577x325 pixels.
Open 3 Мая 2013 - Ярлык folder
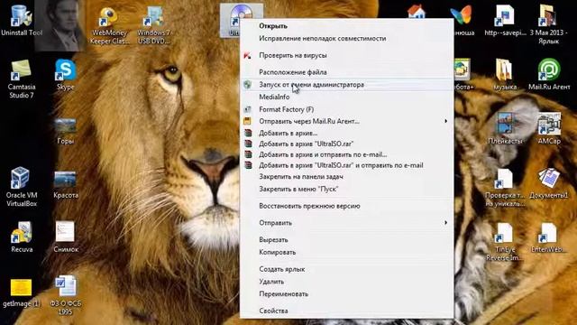tap(548, 24)
